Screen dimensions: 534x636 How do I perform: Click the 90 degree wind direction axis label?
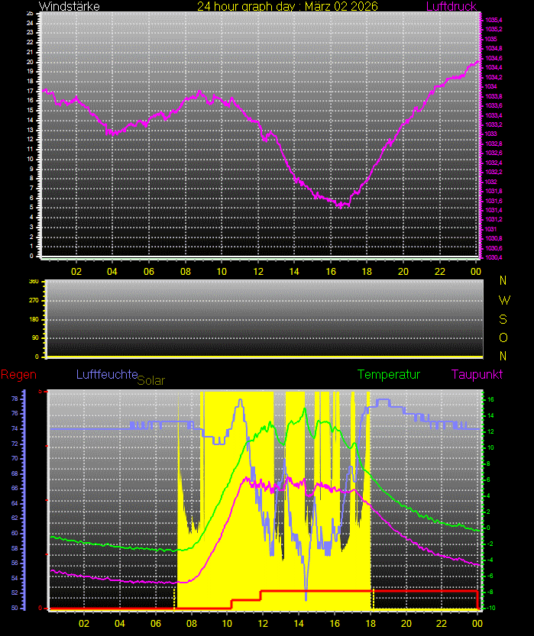pos(35,338)
